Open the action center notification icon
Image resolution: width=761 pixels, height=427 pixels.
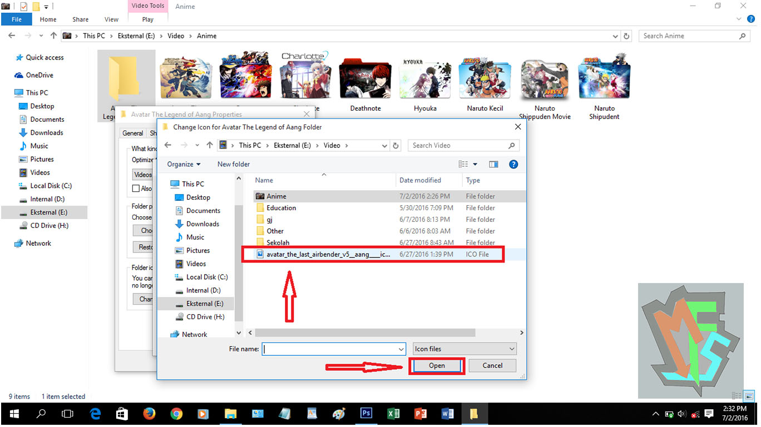point(709,414)
